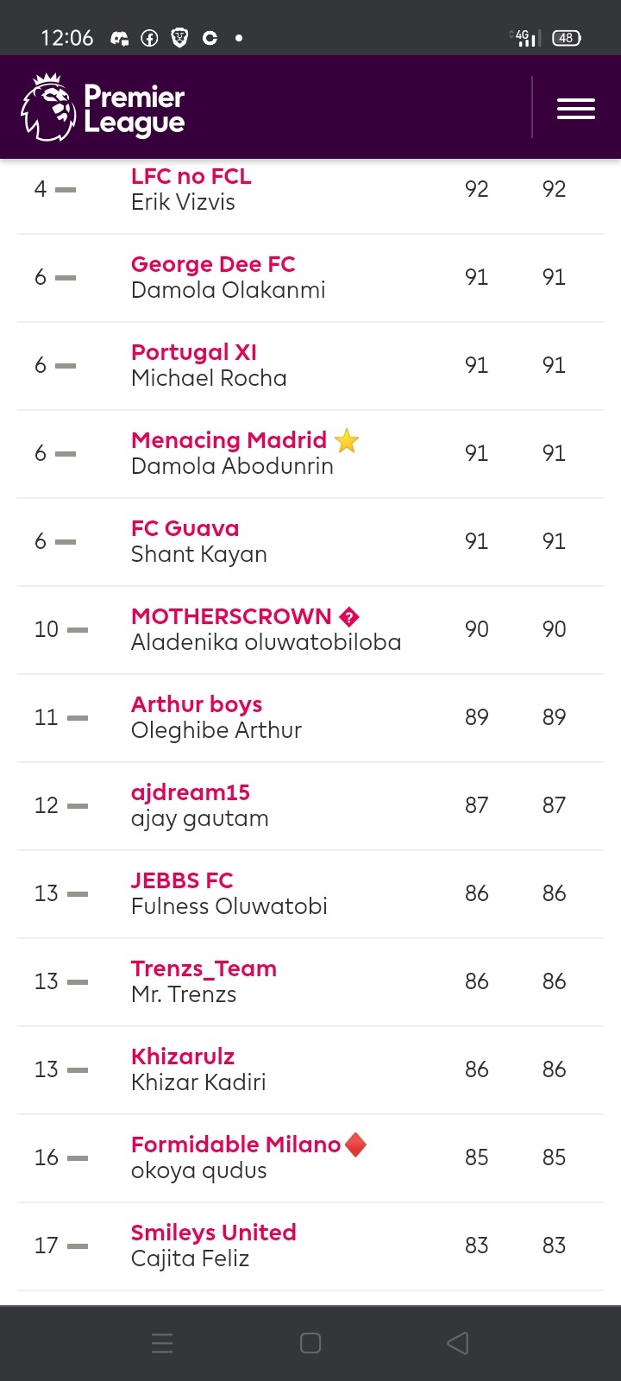View the Smileys United team page
The height and width of the screenshot is (1381, 621).
(x=214, y=1233)
